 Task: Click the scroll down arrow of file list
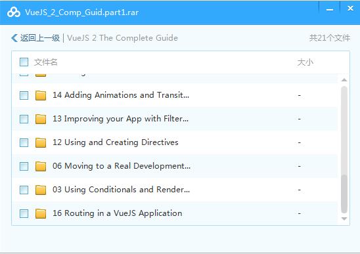(x=344, y=219)
